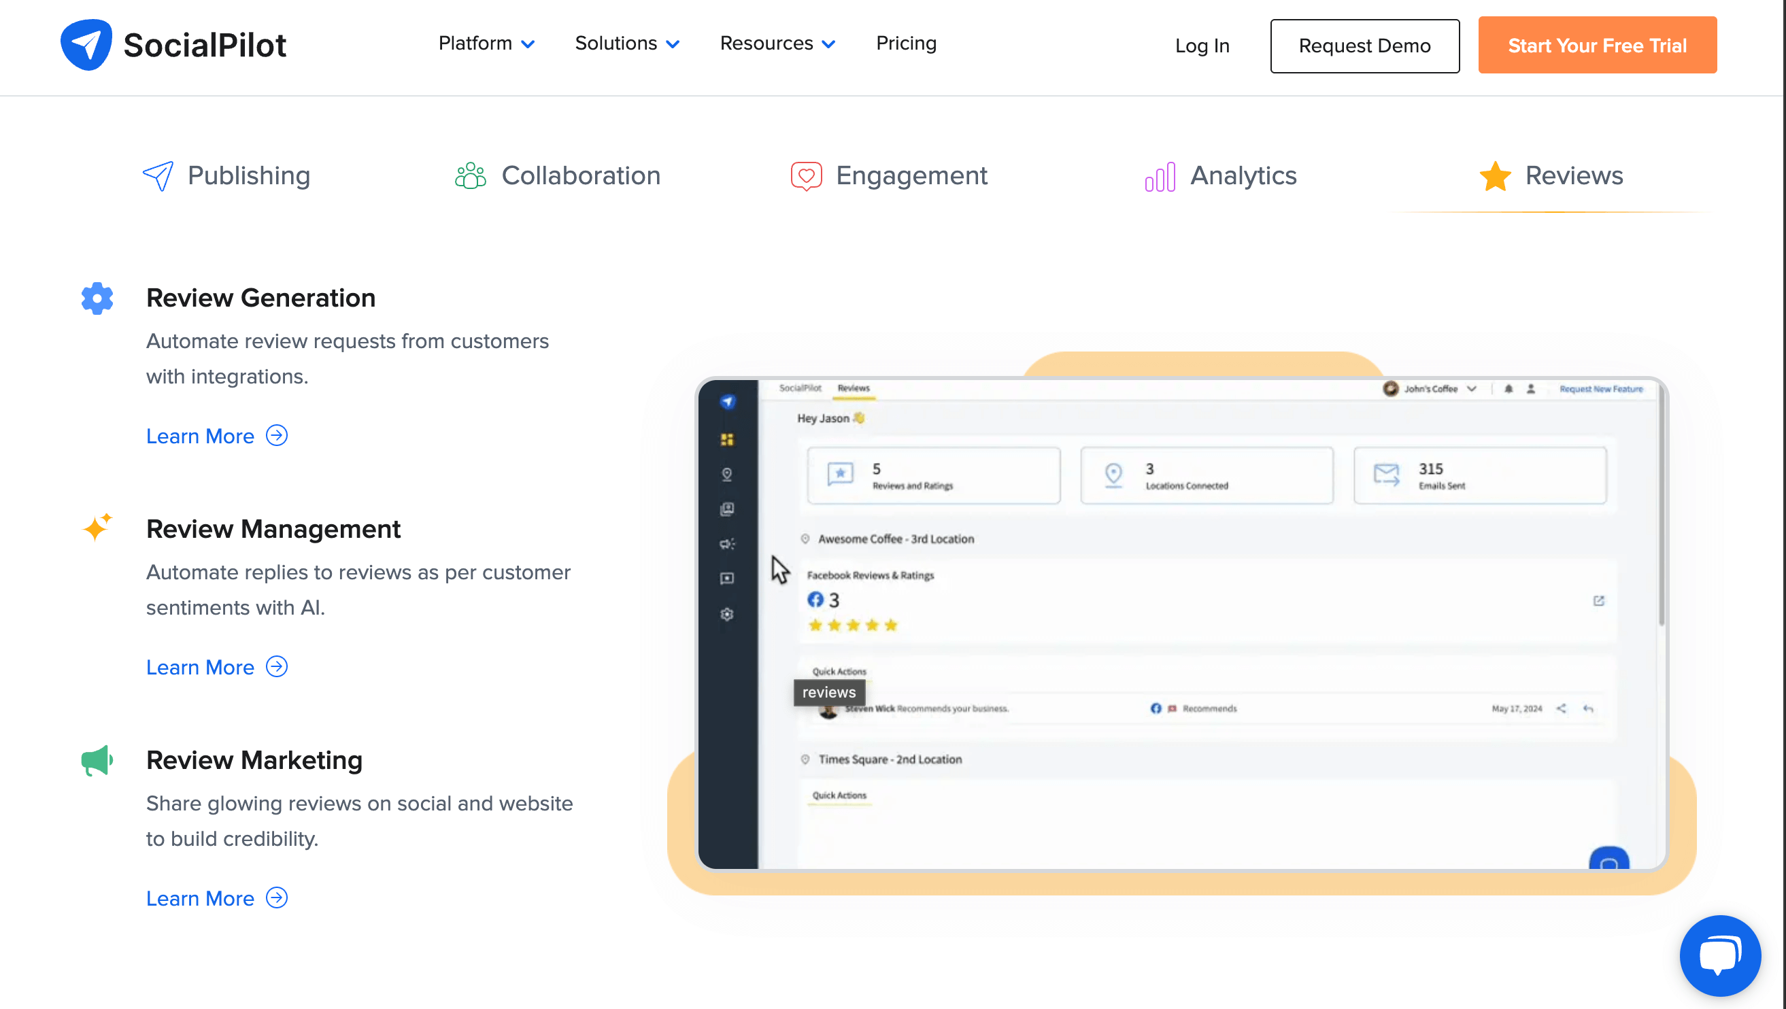Screen dimensions: 1786x1009
Task: Click the location pin sidebar icon in preview
Action: (726, 474)
